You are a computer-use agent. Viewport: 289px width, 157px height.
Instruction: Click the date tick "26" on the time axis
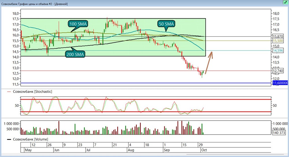coord(50,145)
